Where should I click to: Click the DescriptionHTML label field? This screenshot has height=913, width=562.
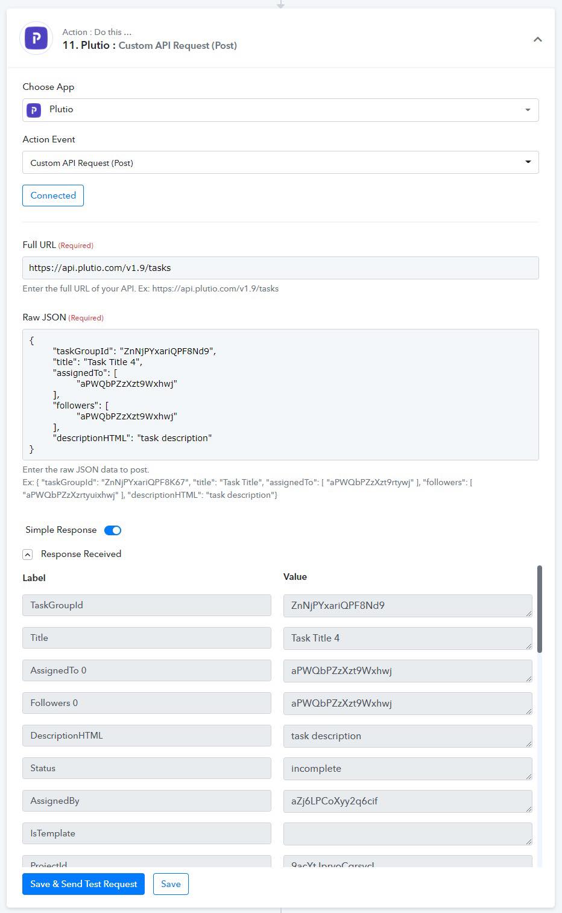(147, 736)
